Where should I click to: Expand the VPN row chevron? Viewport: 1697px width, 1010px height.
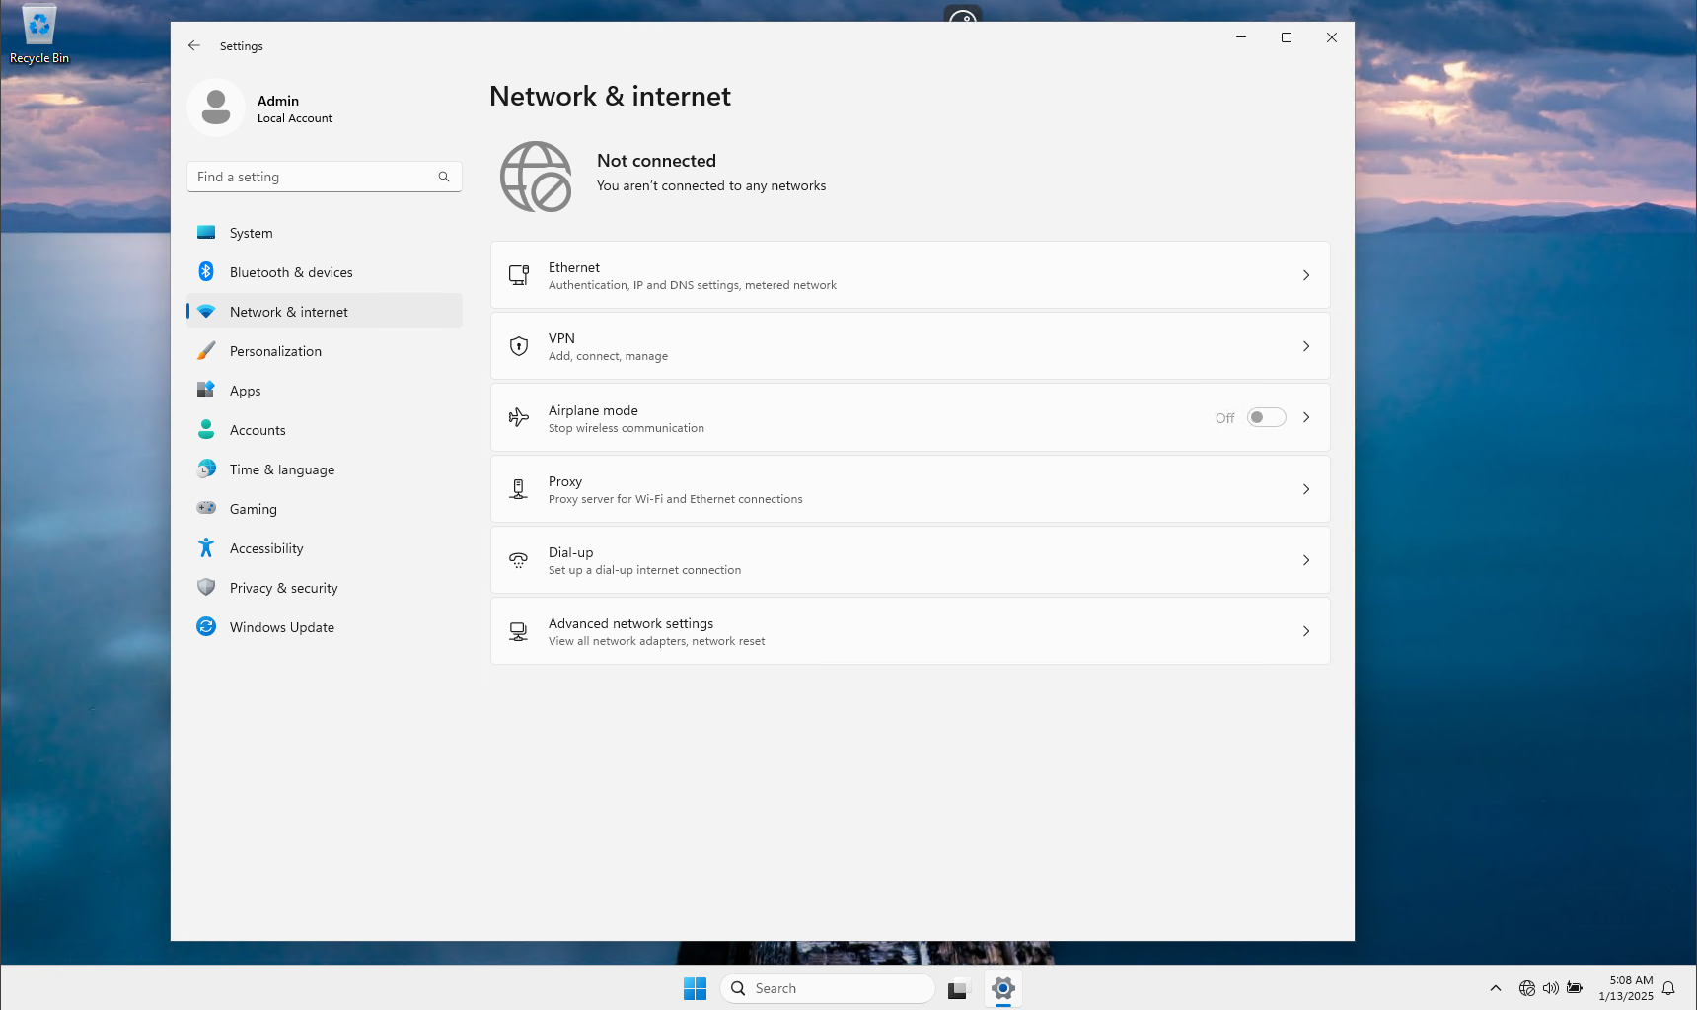[1305, 347]
